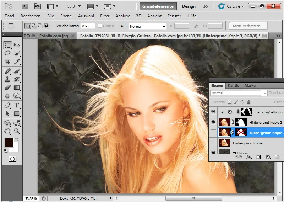Reset default foreground and background colors
Image resolution: width=284 pixels, height=202 pixels.
coord(6,150)
